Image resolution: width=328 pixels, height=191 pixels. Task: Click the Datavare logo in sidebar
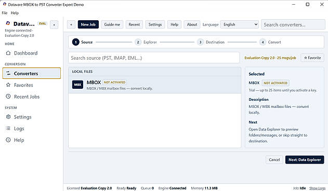[x=8, y=23]
